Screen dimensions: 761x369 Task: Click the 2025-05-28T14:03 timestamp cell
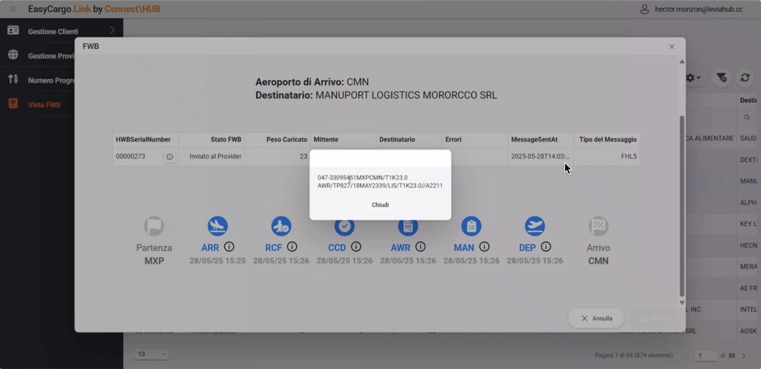click(x=540, y=156)
